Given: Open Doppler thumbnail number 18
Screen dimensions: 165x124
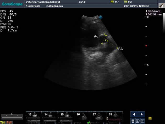Looking at the screenshot, I should click(x=114, y=117).
